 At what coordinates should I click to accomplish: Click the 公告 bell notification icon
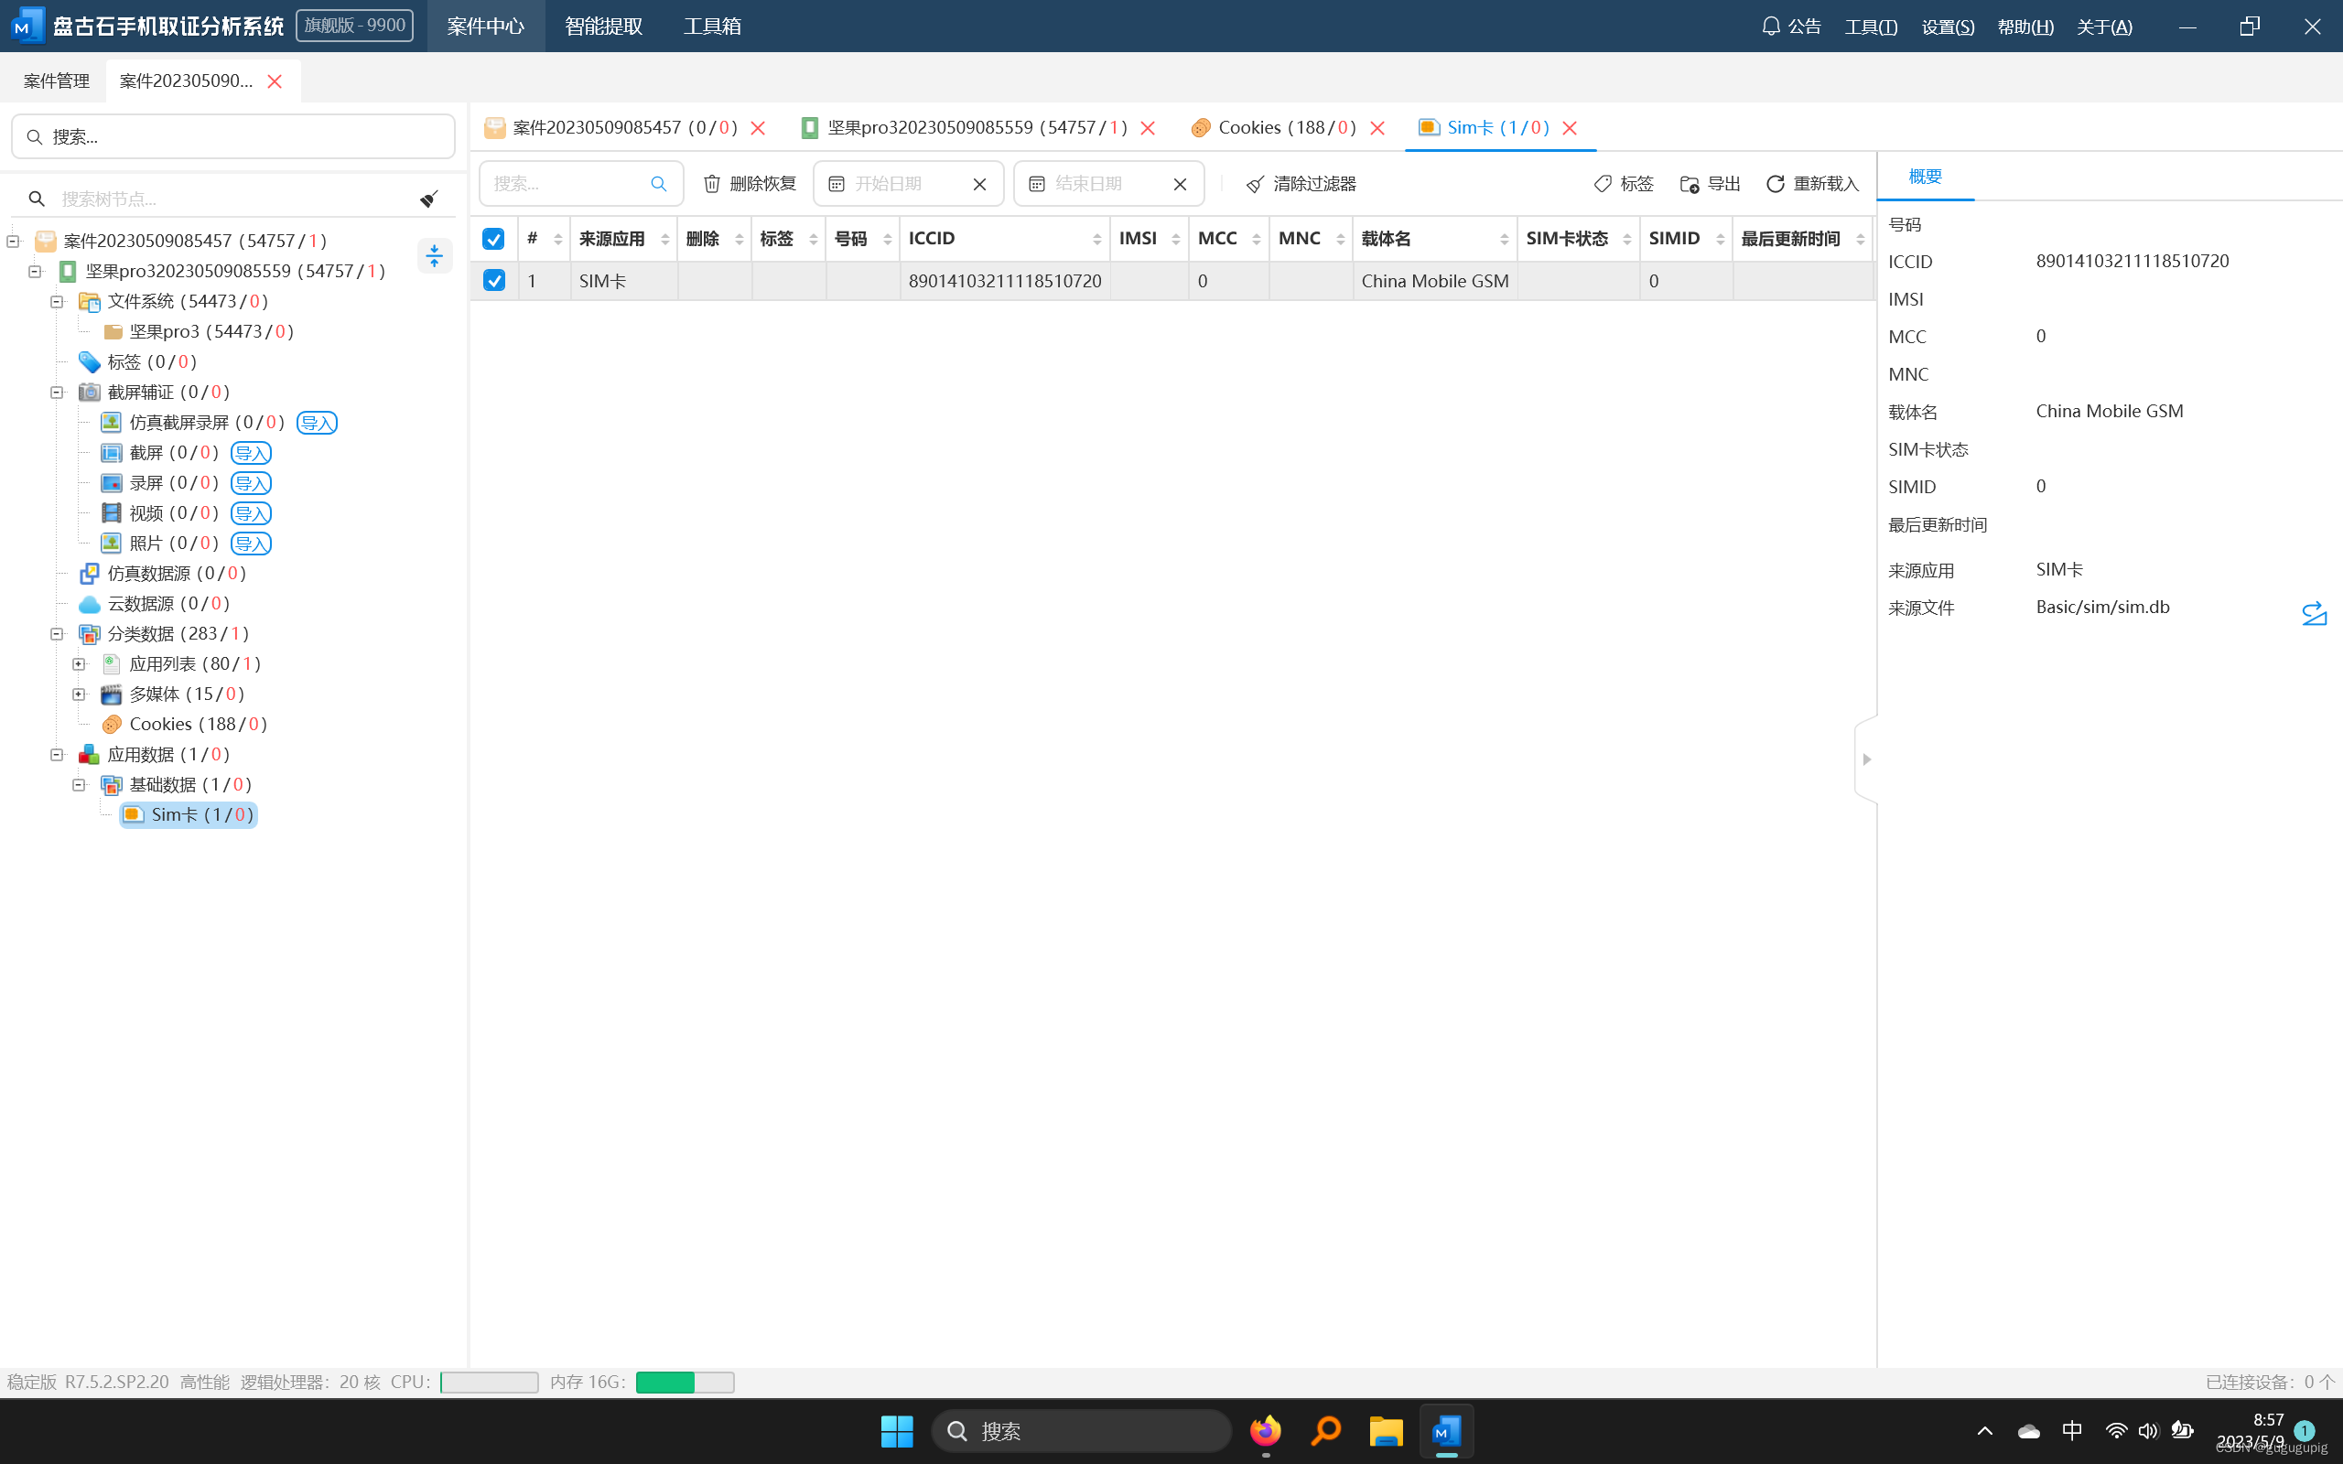tap(1770, 27)
